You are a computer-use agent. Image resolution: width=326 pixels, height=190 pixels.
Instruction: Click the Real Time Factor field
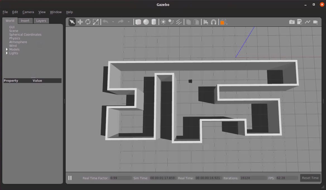pyautogui.click(x=121, y=178)
